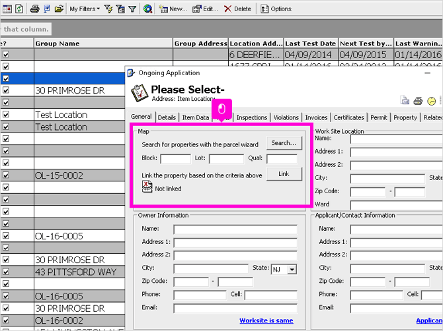Screen dimensions: 443x331
Task: Toggle checkbox in the highlighted blue row
Action: tap(6, 78)
